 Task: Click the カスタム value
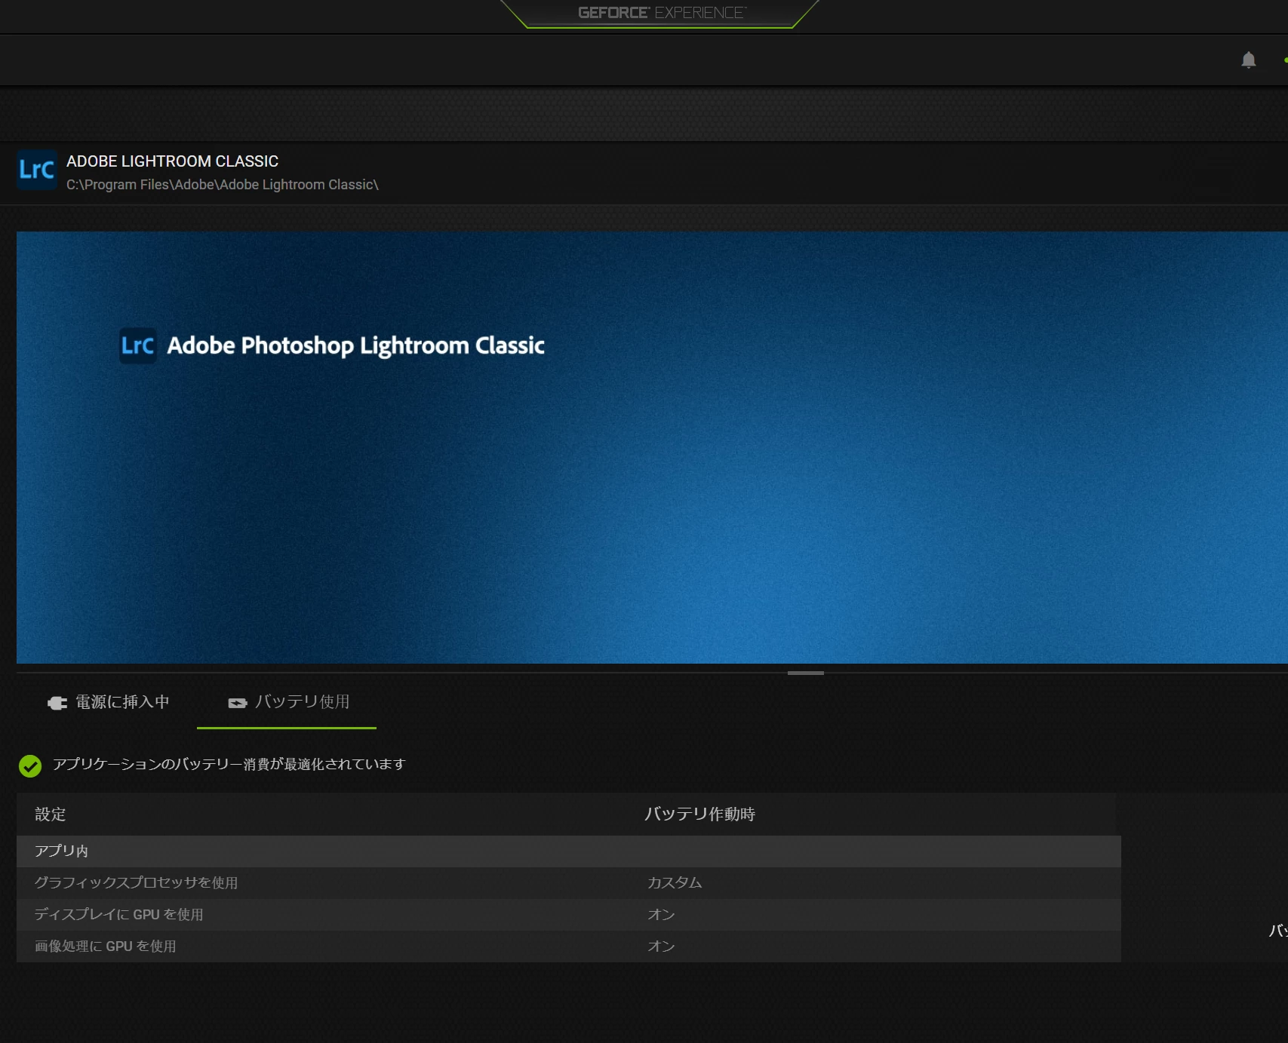(x=675, y=883)
